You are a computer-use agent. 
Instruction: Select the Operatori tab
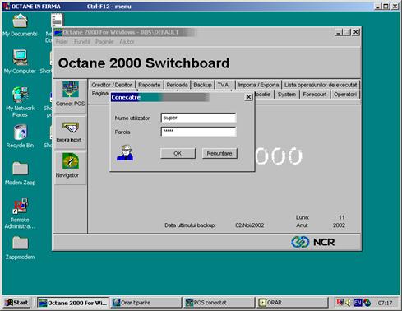coord(345,95)
